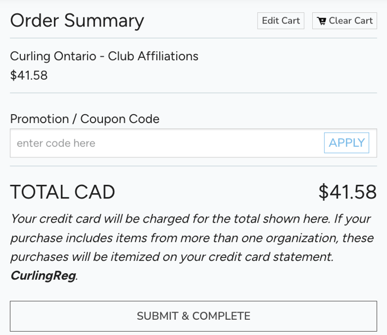The height and width of the screenshot is (335, 387).
Task: Click the 'credit card statement' phrase
Action: coord(271,257)
